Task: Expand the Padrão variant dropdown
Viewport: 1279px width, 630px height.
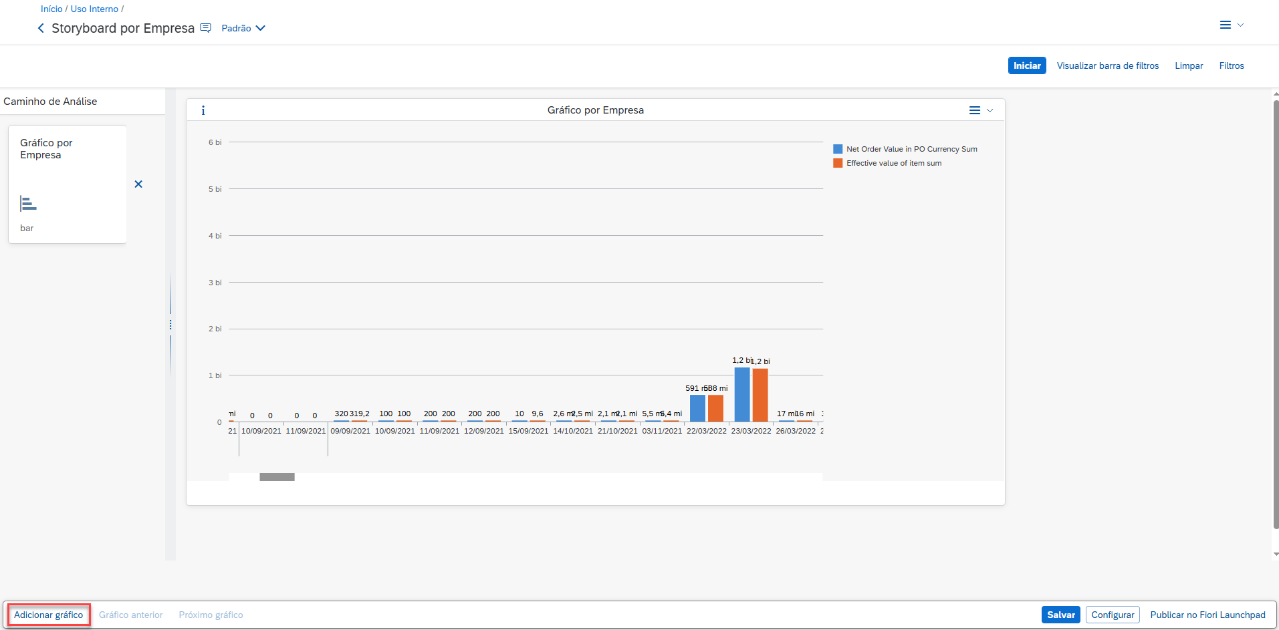Action: [261, 28]
